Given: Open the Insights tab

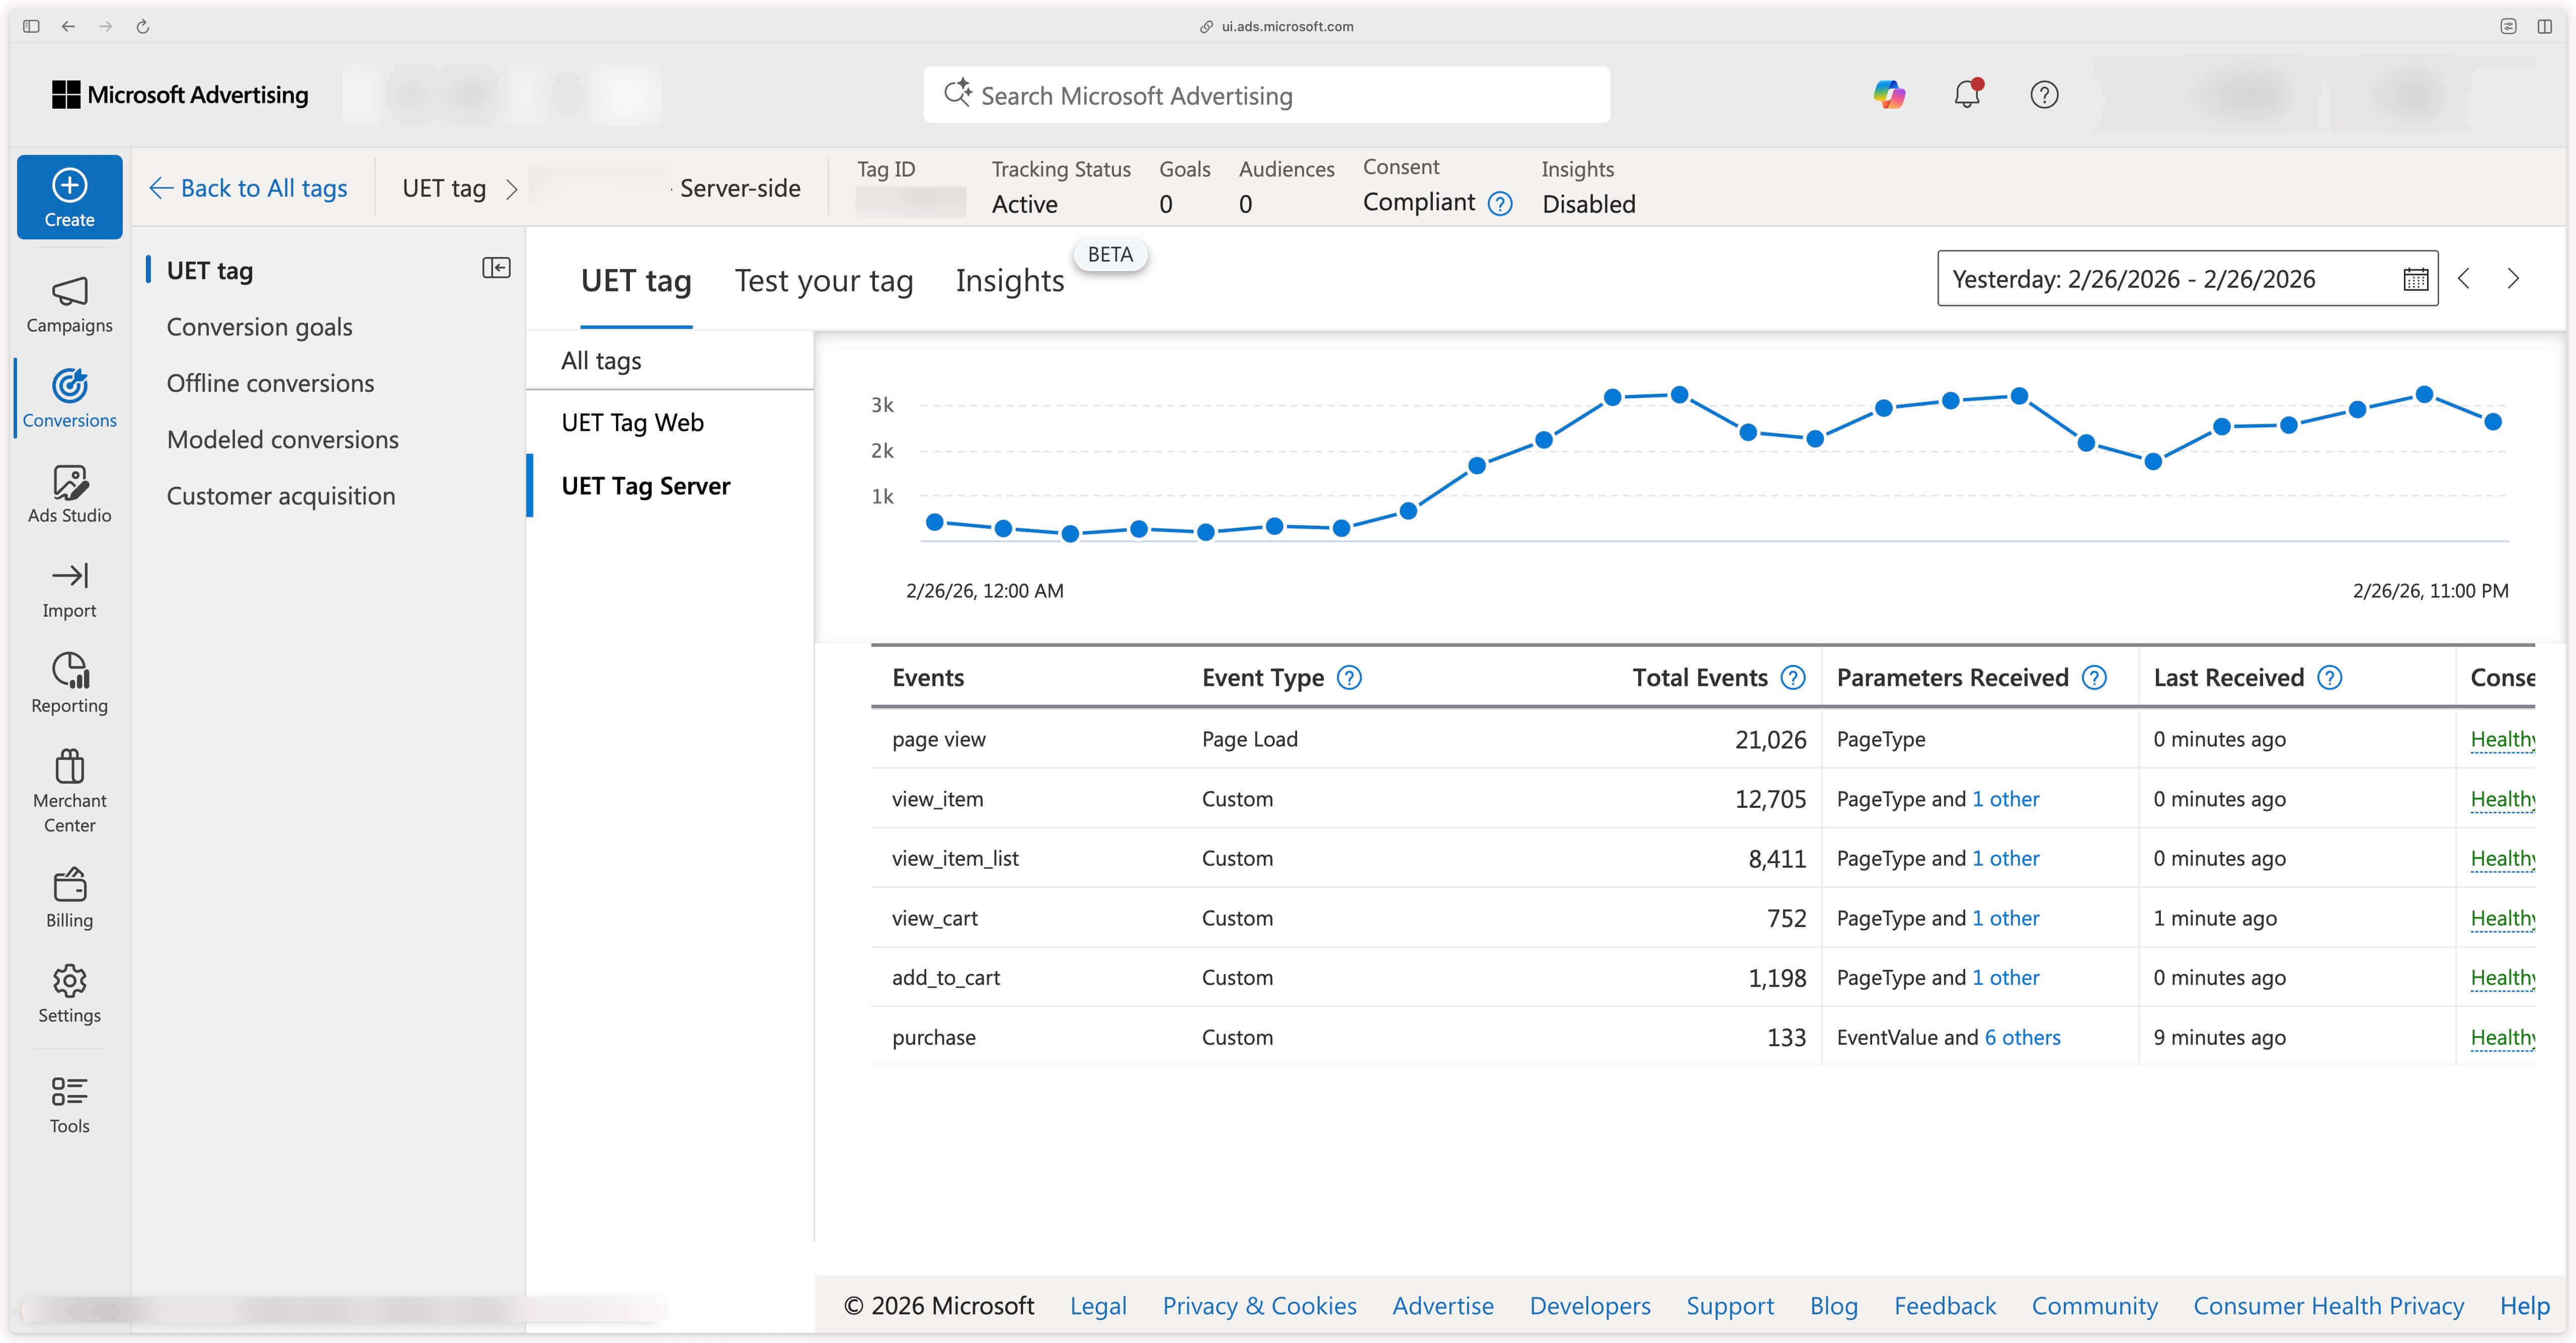Looking at the screenshot, I should tap(1009, 281).
